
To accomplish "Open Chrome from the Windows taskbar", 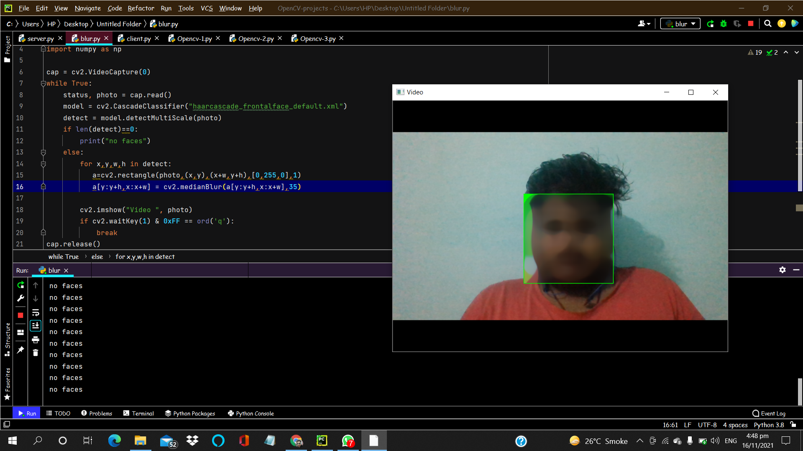I will click(x=297, y=441).
